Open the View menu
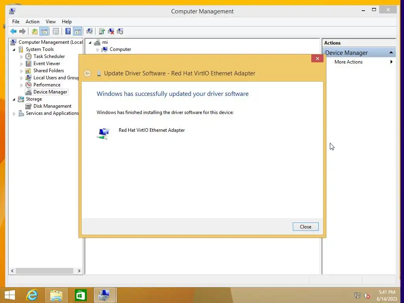This screenshot has height=303, width=404. pyautogui.click(x=51, y=22)
